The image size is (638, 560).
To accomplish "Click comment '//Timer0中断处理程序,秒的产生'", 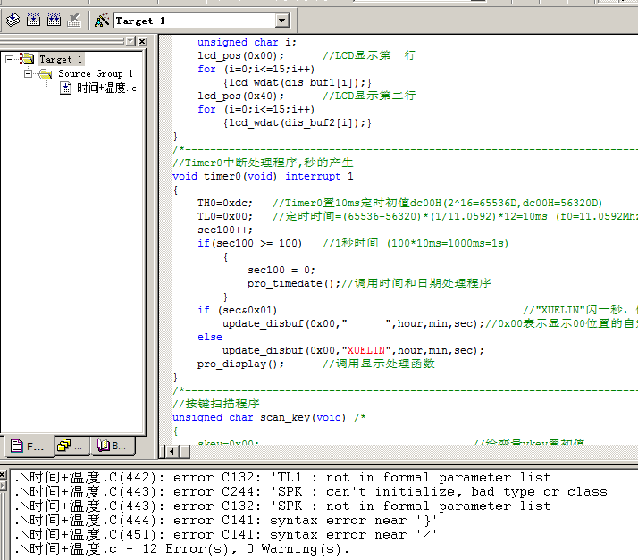I will click(263, 163).
